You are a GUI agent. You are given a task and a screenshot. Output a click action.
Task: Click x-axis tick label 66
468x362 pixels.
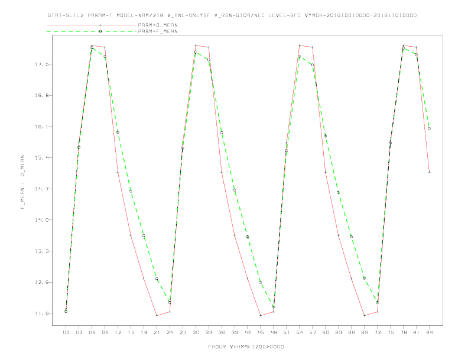(x=352, y=332)
